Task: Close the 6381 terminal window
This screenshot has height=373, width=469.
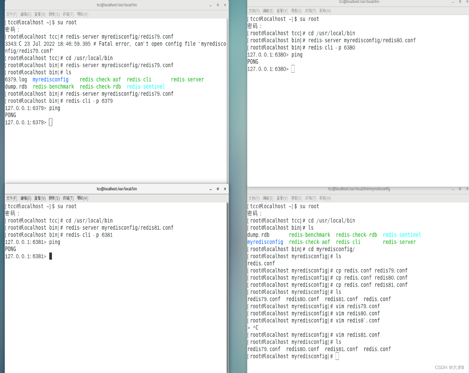Action: point(225,189)
